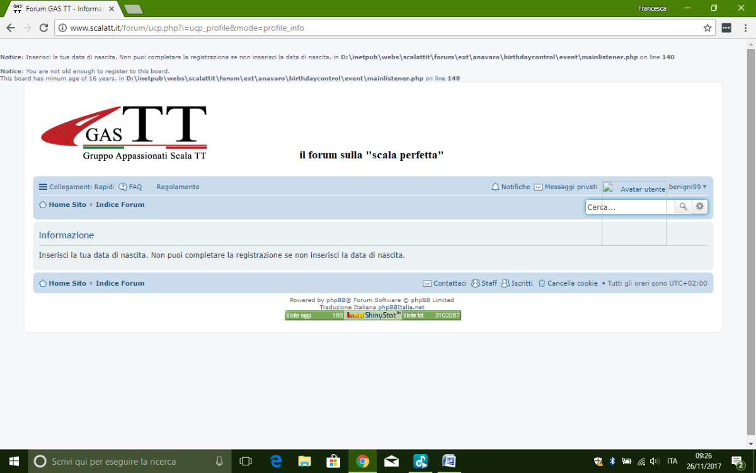Go to Indice Forum in top breadcrumb
This screenshot has width=756, height=473.
[120, 205]
